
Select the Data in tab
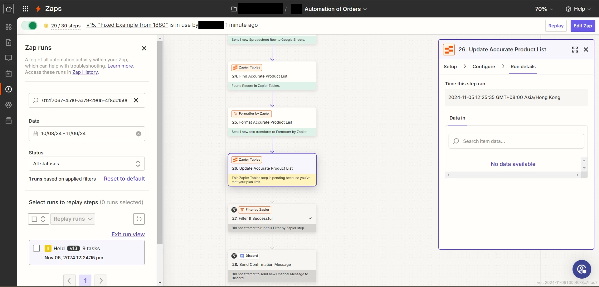coord(457,118)
